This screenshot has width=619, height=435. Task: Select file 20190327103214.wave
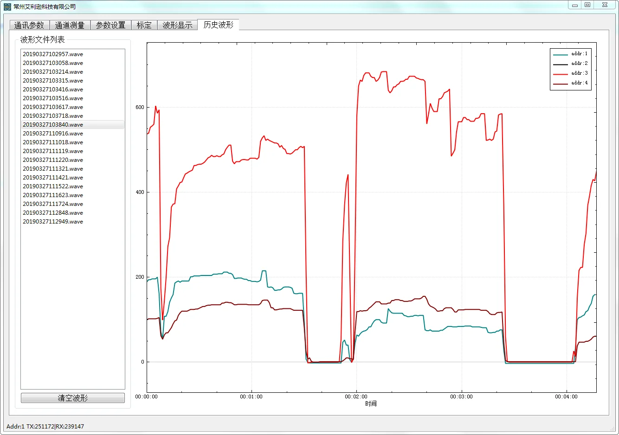[73, 72]
